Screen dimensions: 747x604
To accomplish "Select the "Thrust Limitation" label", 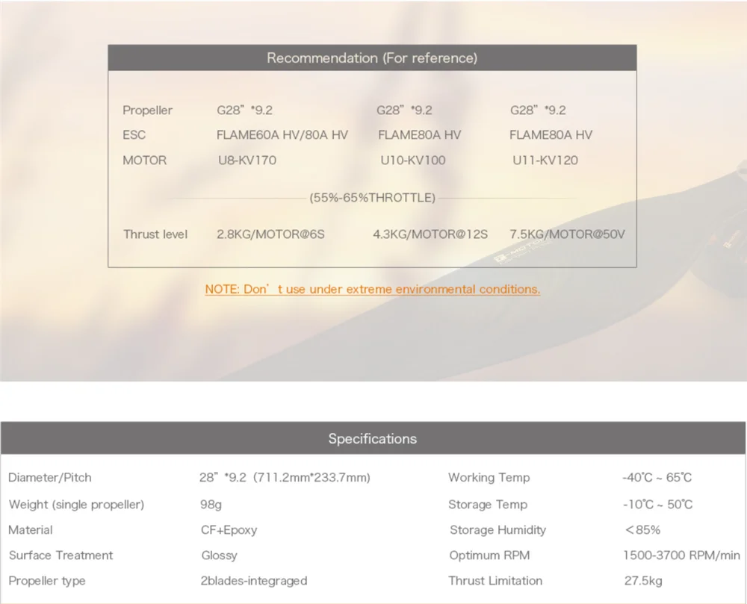I will click(495, 581).
